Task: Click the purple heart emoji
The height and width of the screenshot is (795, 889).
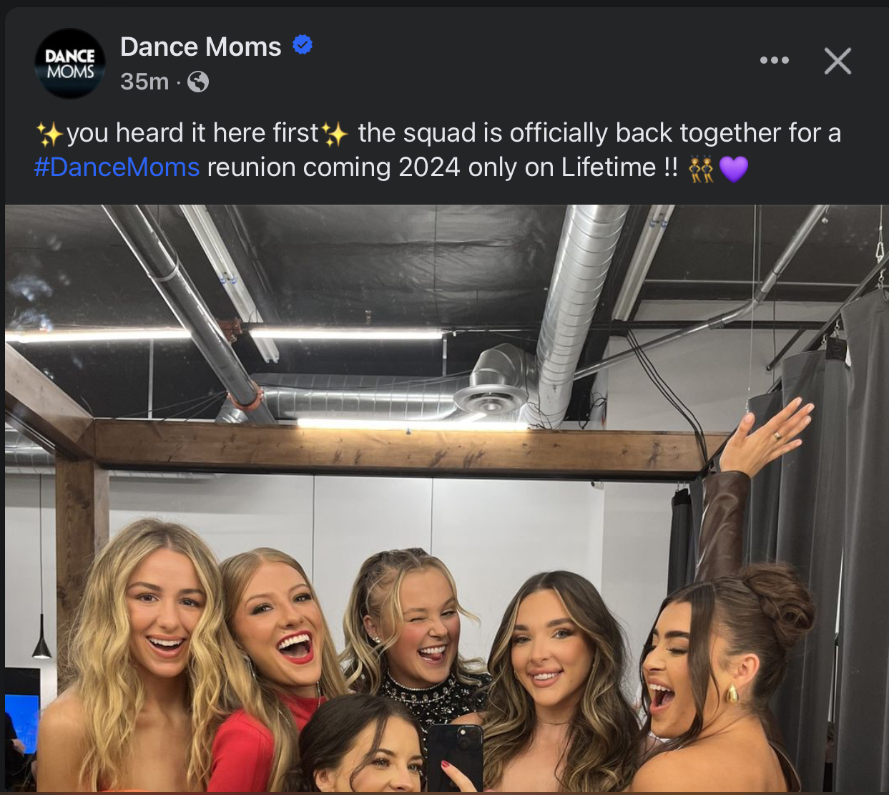Action: tap(733, 169)
